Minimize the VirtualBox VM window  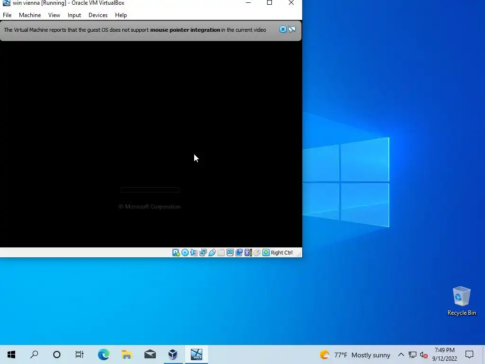(248, 3)
